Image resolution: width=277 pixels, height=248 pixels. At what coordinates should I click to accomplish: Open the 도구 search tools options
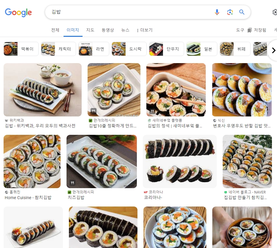point(240,30)
